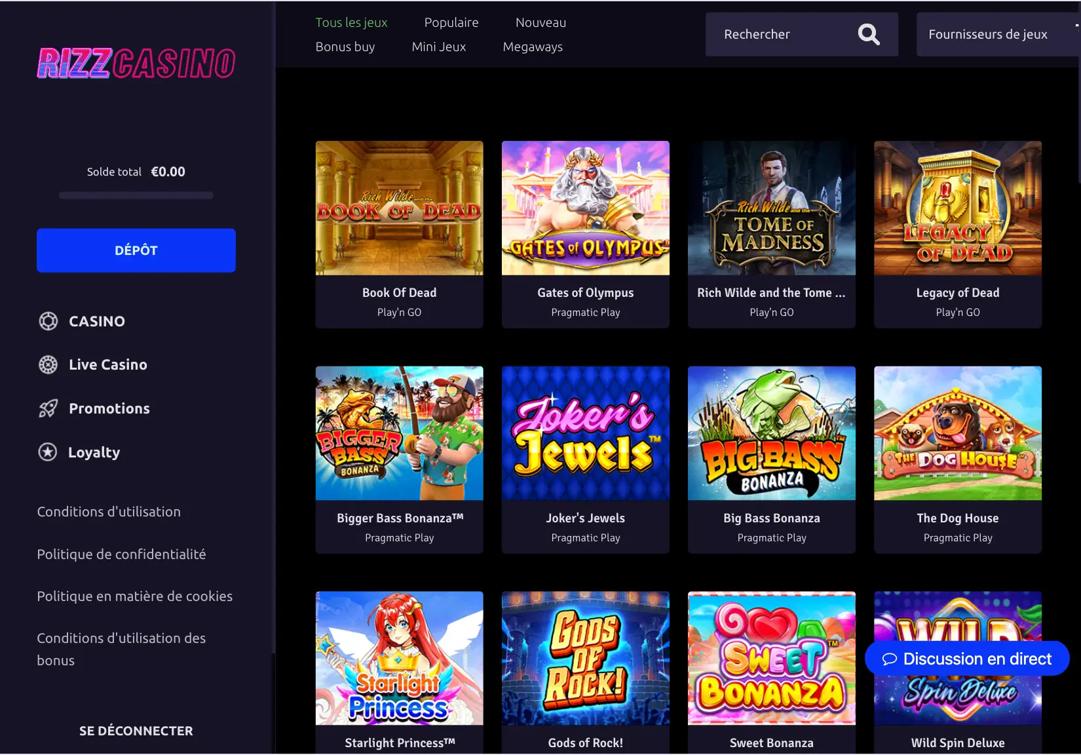The width and height of the screenshot is (1081, 755).
Task: Click the balance progress bar
Action: (x=136, y=195)
